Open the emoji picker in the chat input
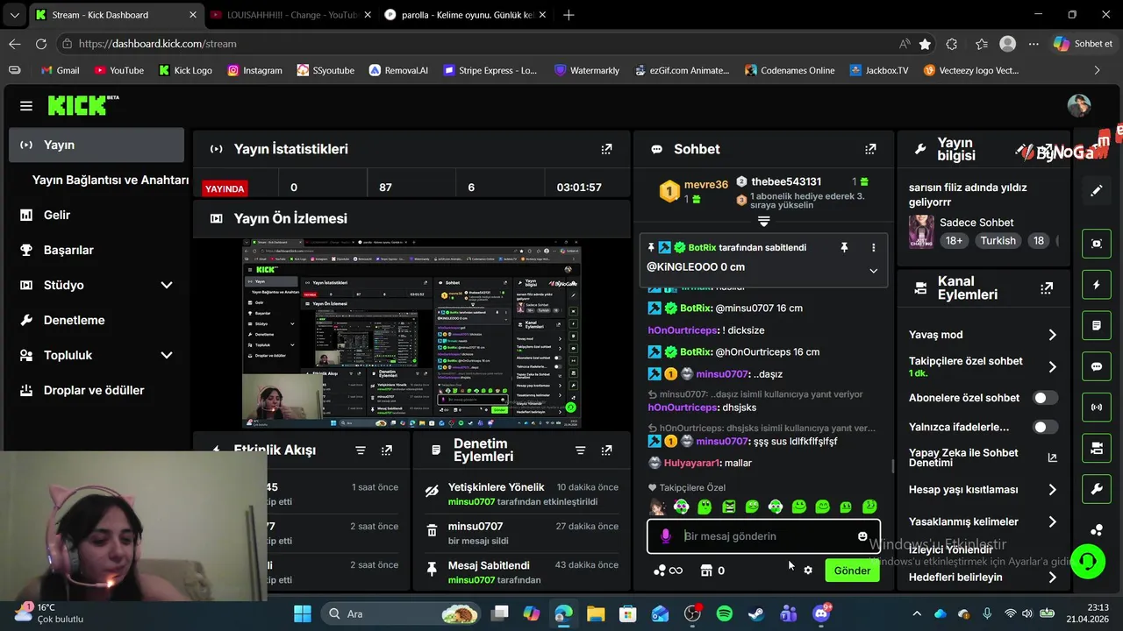 tap(862, 536)
